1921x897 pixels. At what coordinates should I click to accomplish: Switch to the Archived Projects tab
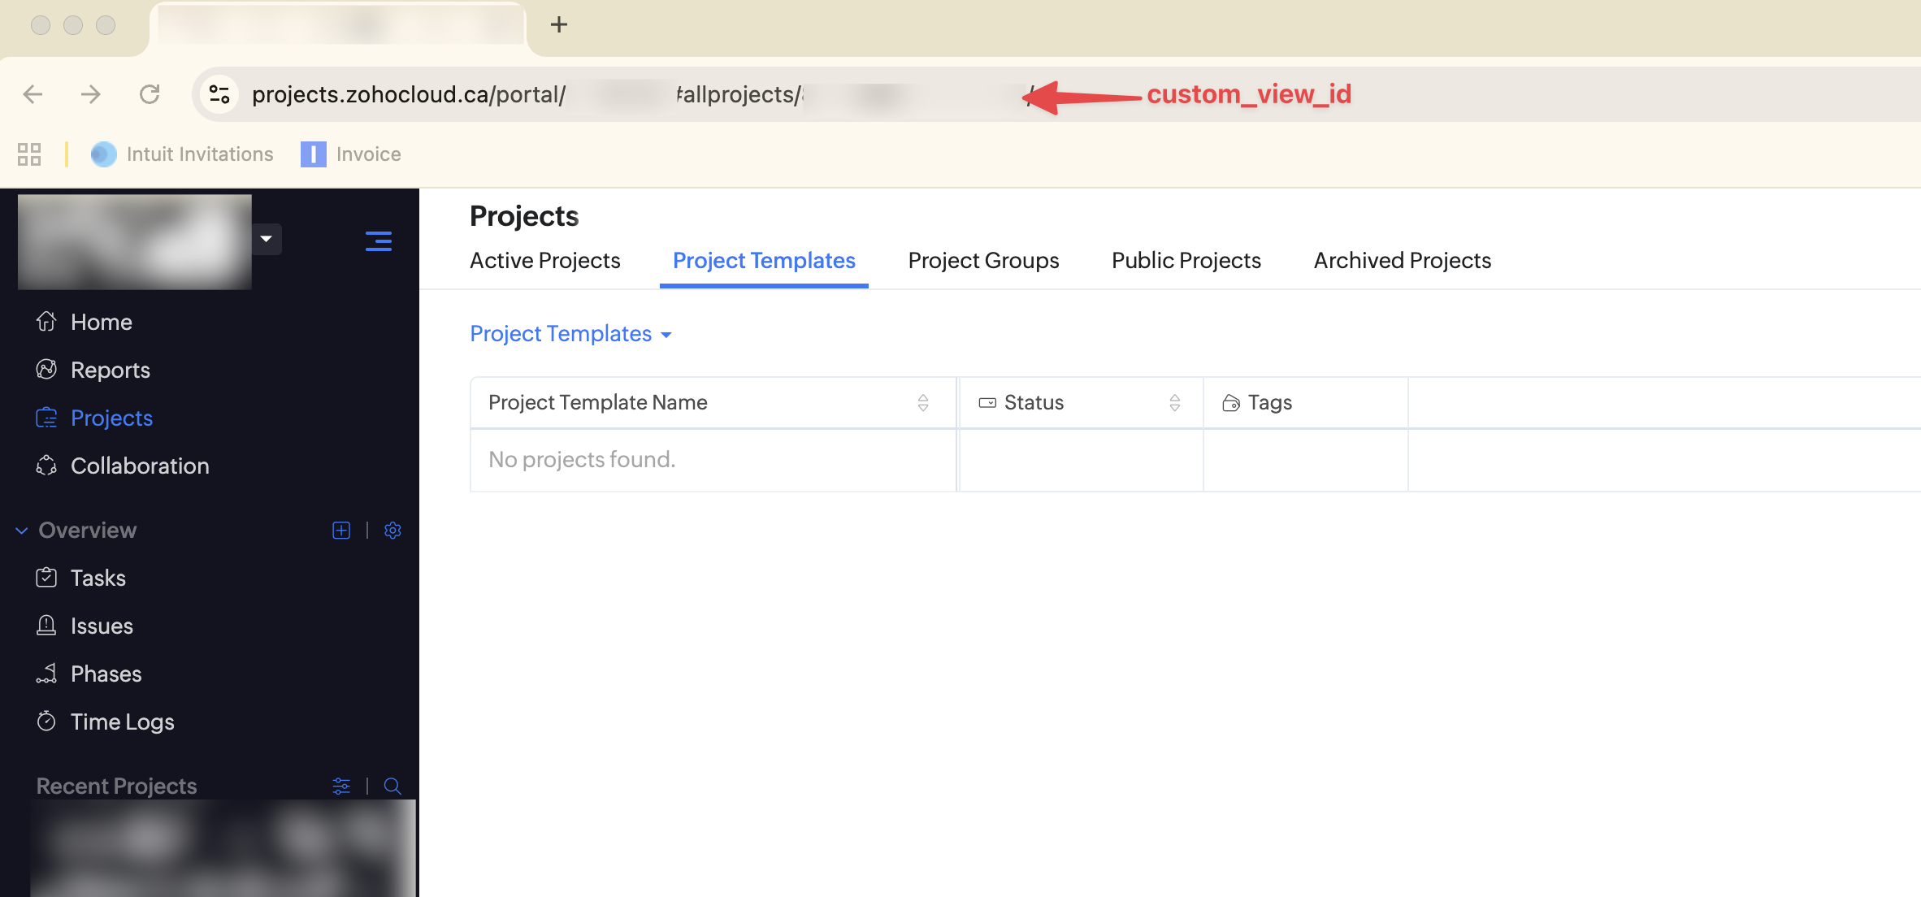1402,261
